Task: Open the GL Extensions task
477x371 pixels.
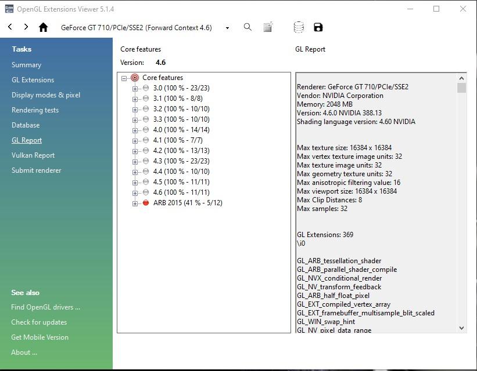Action: click(x=33, y=80)
